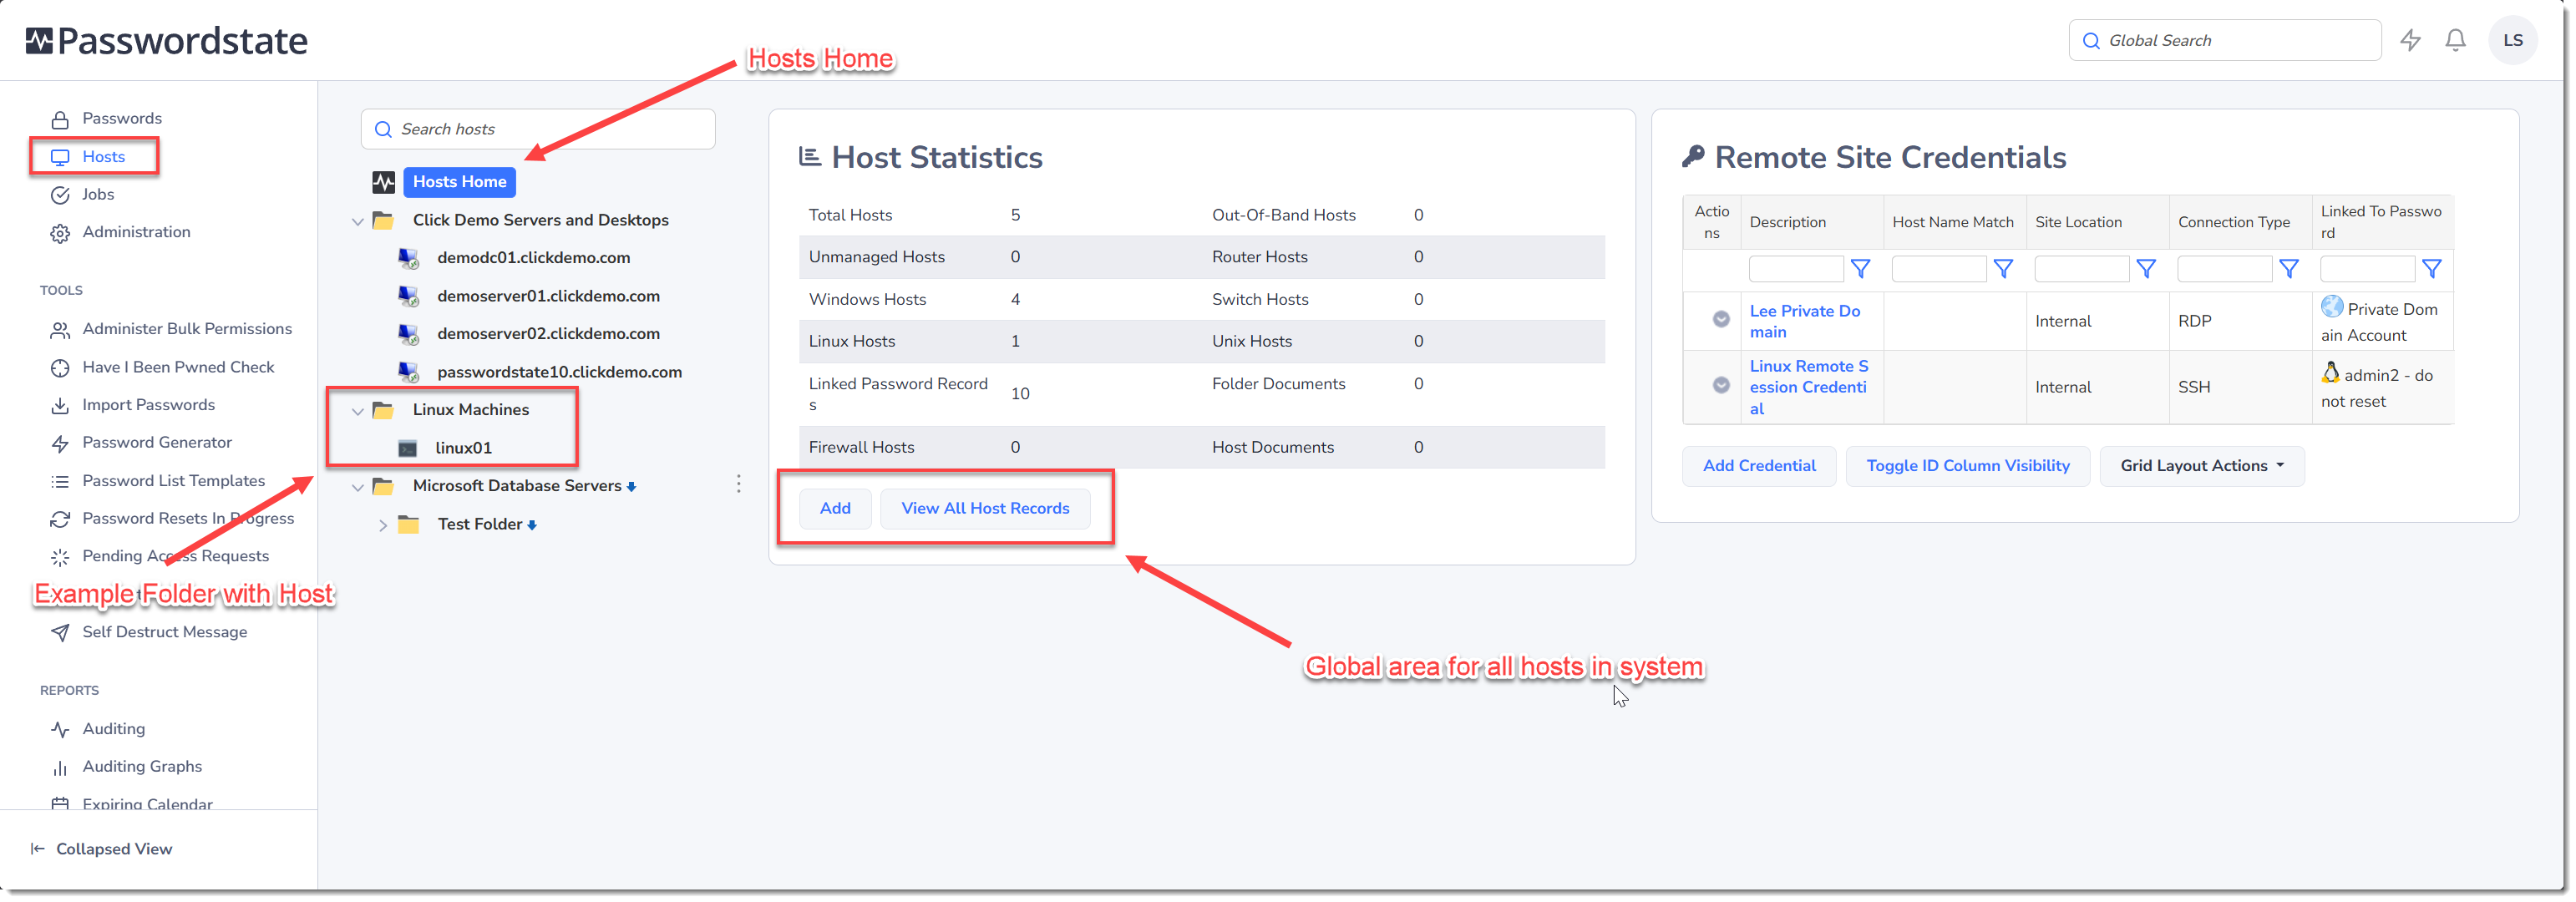Open the Passwordstate logo home
Screen dimensions: 2576x902
point(167,40)
